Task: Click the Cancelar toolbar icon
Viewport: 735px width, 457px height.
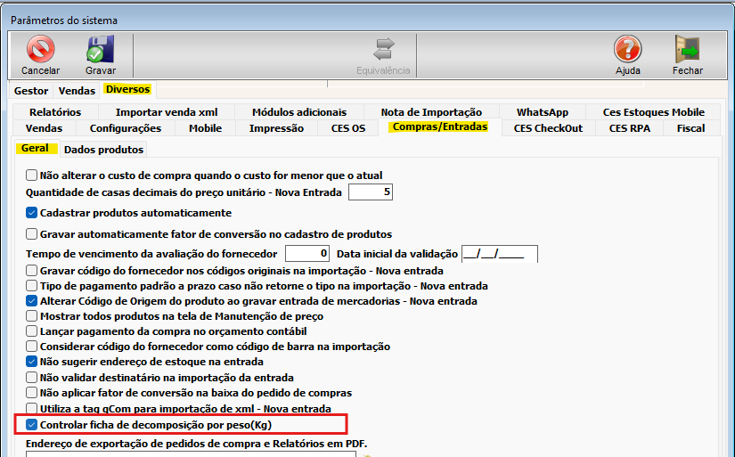Action: coord(40,50)
